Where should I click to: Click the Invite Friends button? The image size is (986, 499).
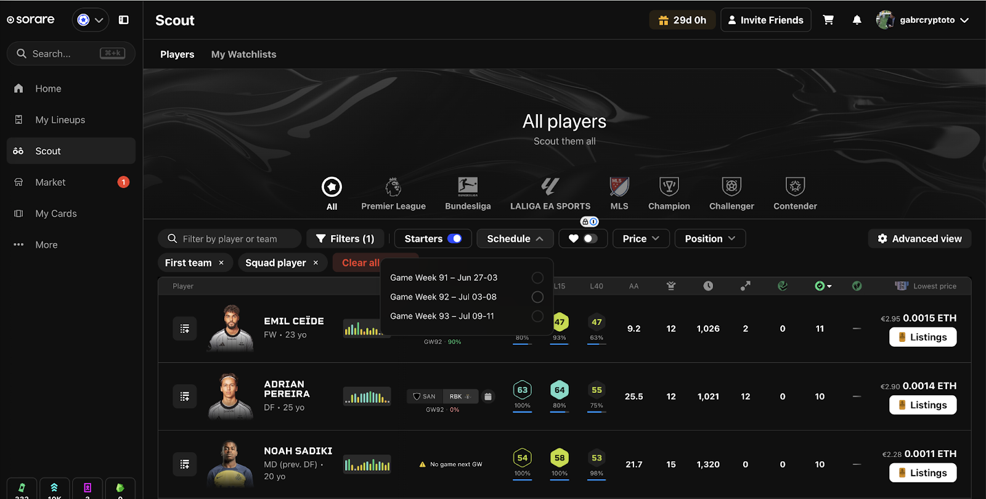(x=766, y=20)
